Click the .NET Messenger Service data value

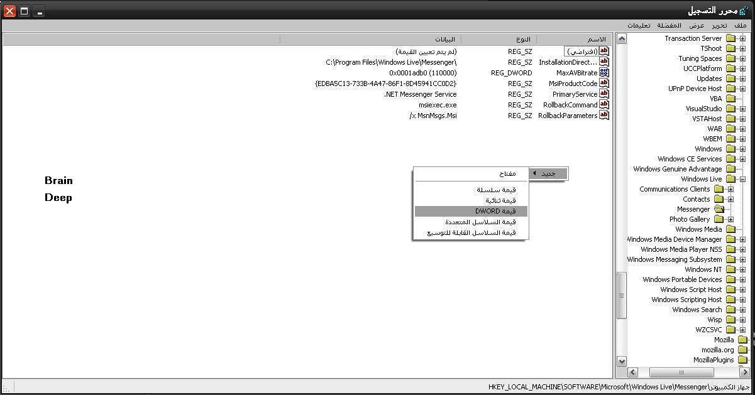click(420, 94)
